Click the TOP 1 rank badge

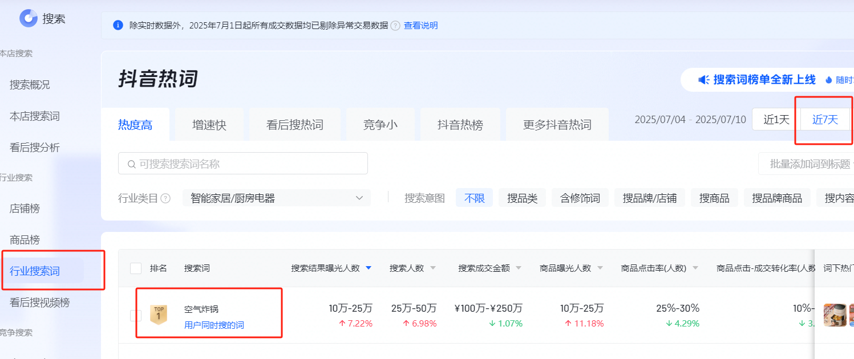[159, 315]
